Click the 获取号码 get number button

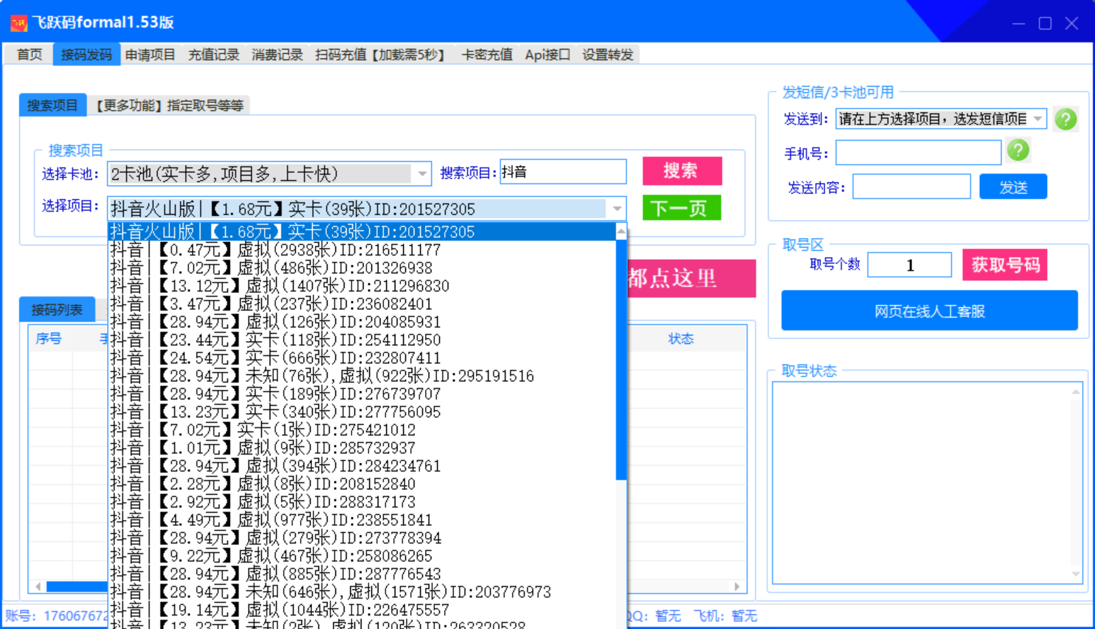pos(1005,265)
